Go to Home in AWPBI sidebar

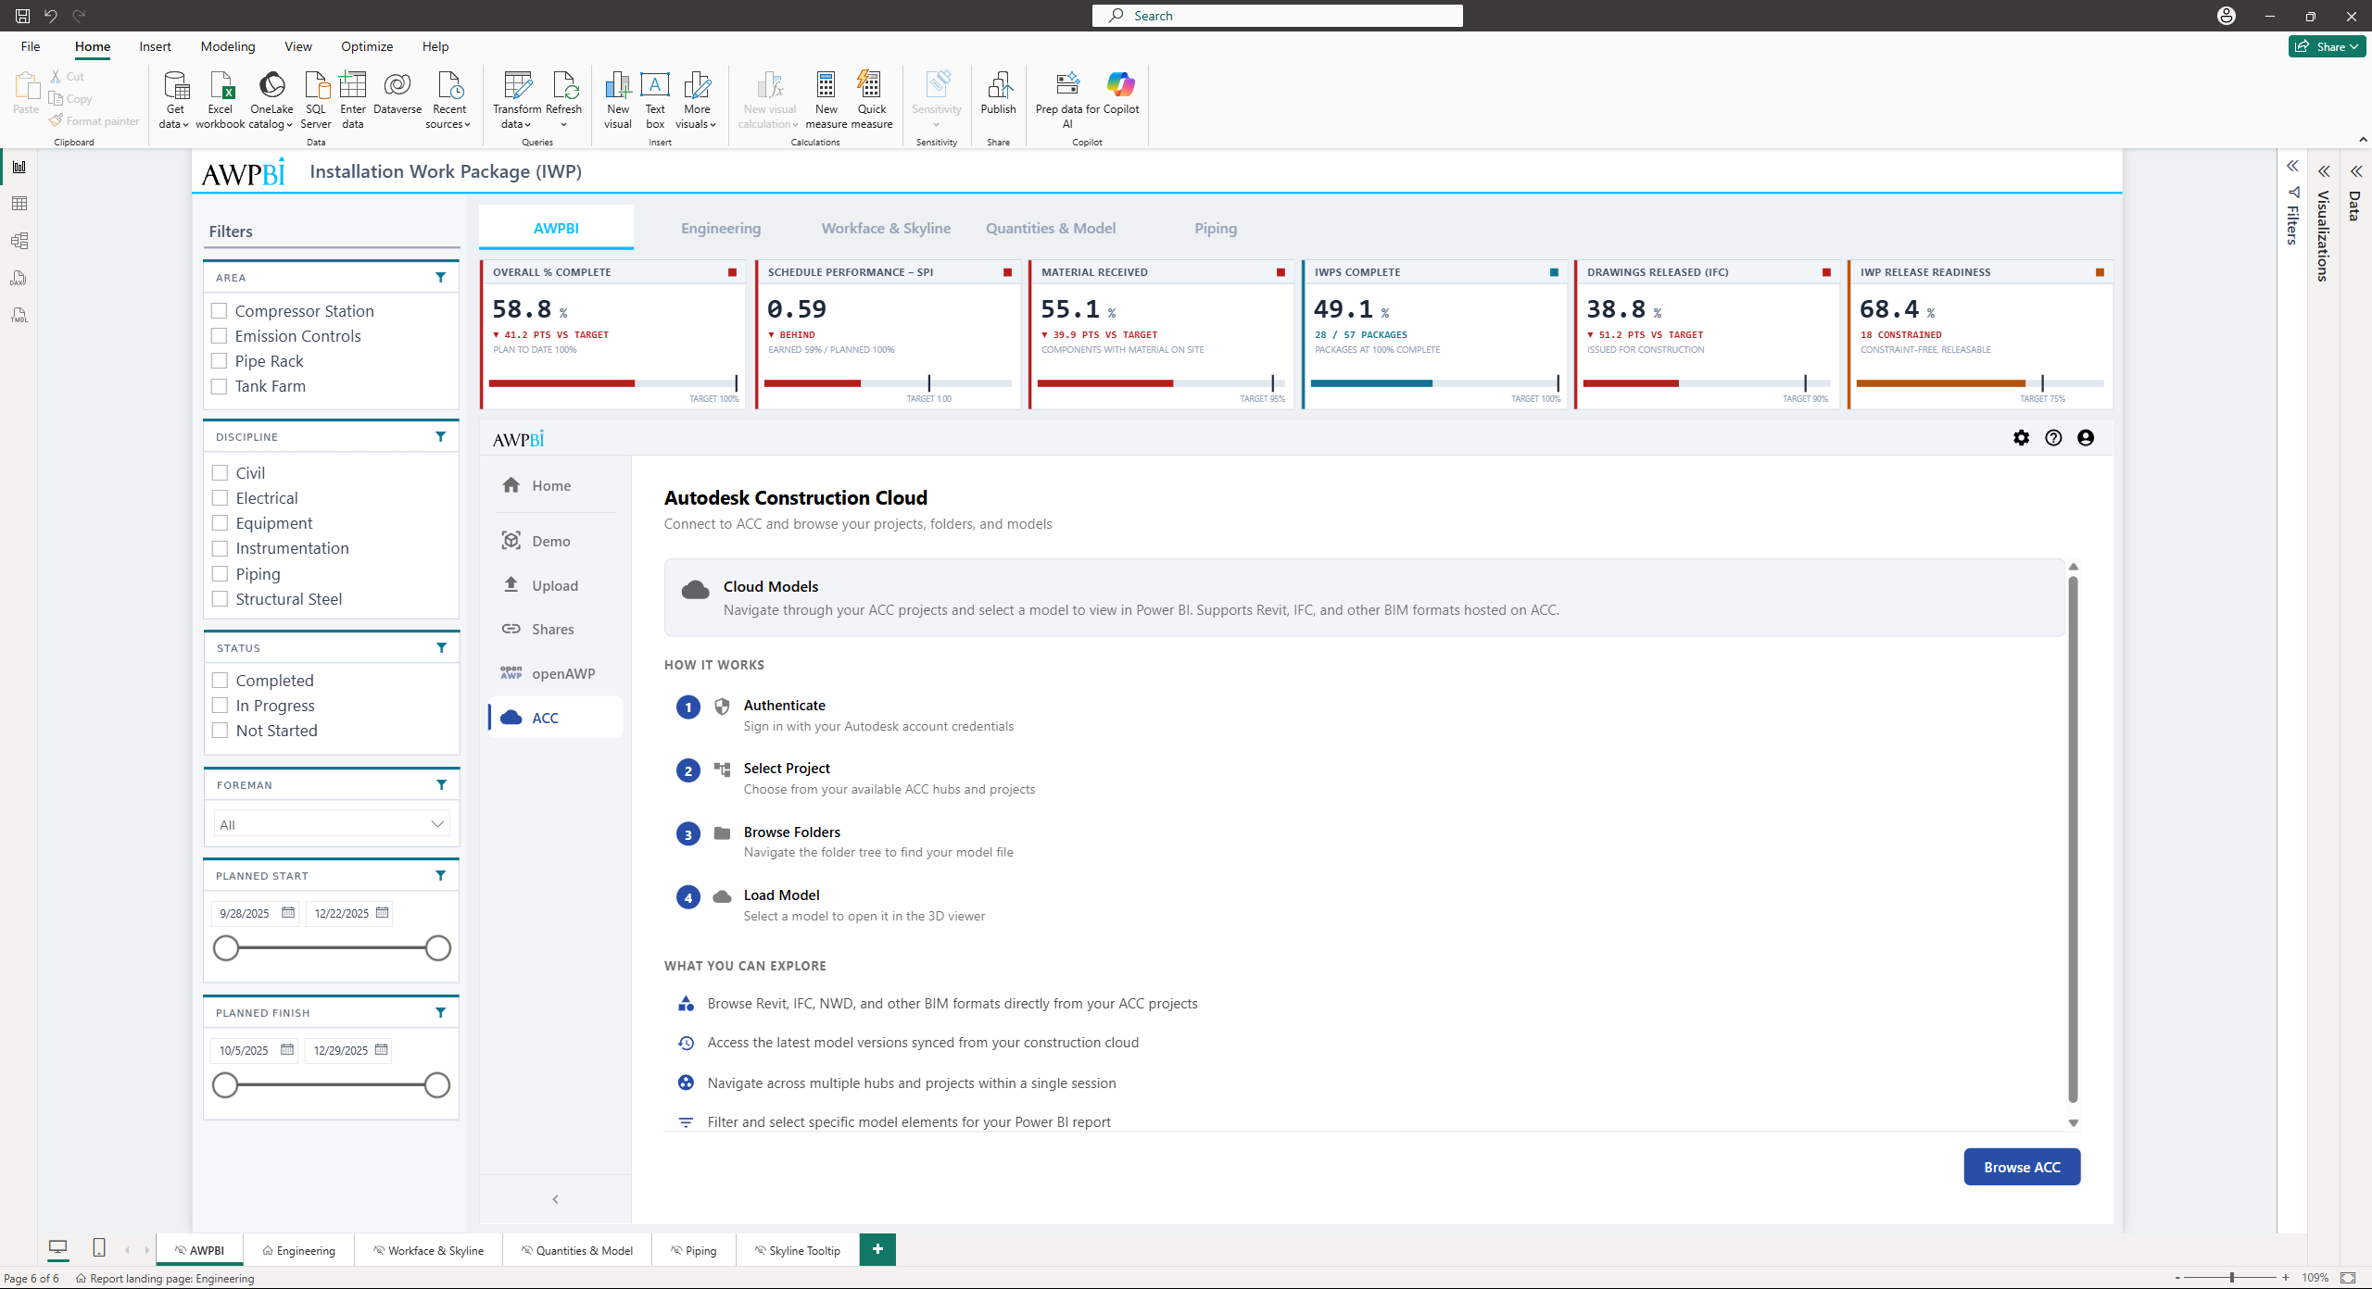coord(554,486)
